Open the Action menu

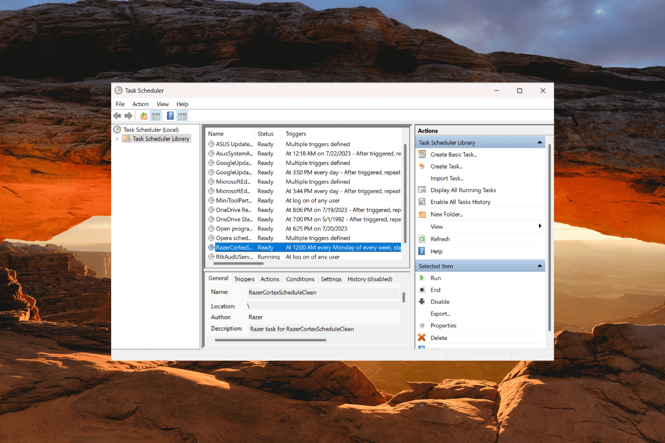tap(140, 104)
